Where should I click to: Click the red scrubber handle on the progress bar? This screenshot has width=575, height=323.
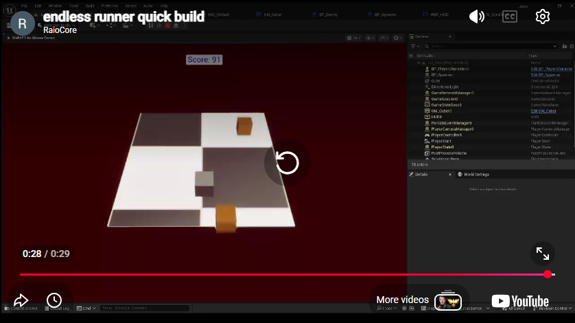point(548,274)
